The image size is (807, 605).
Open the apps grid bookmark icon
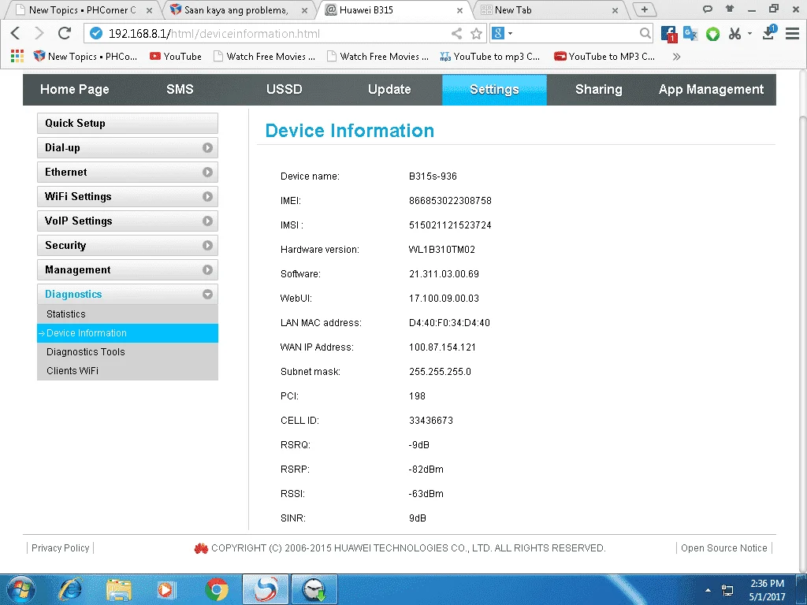click(x=17, y=56)
